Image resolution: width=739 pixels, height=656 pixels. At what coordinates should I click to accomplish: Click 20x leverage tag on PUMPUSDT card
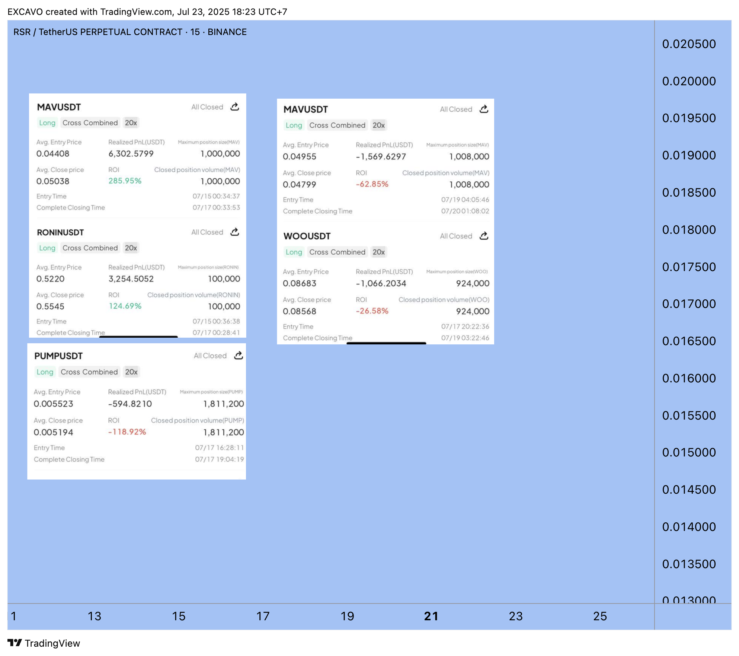[x=131, y=372]
